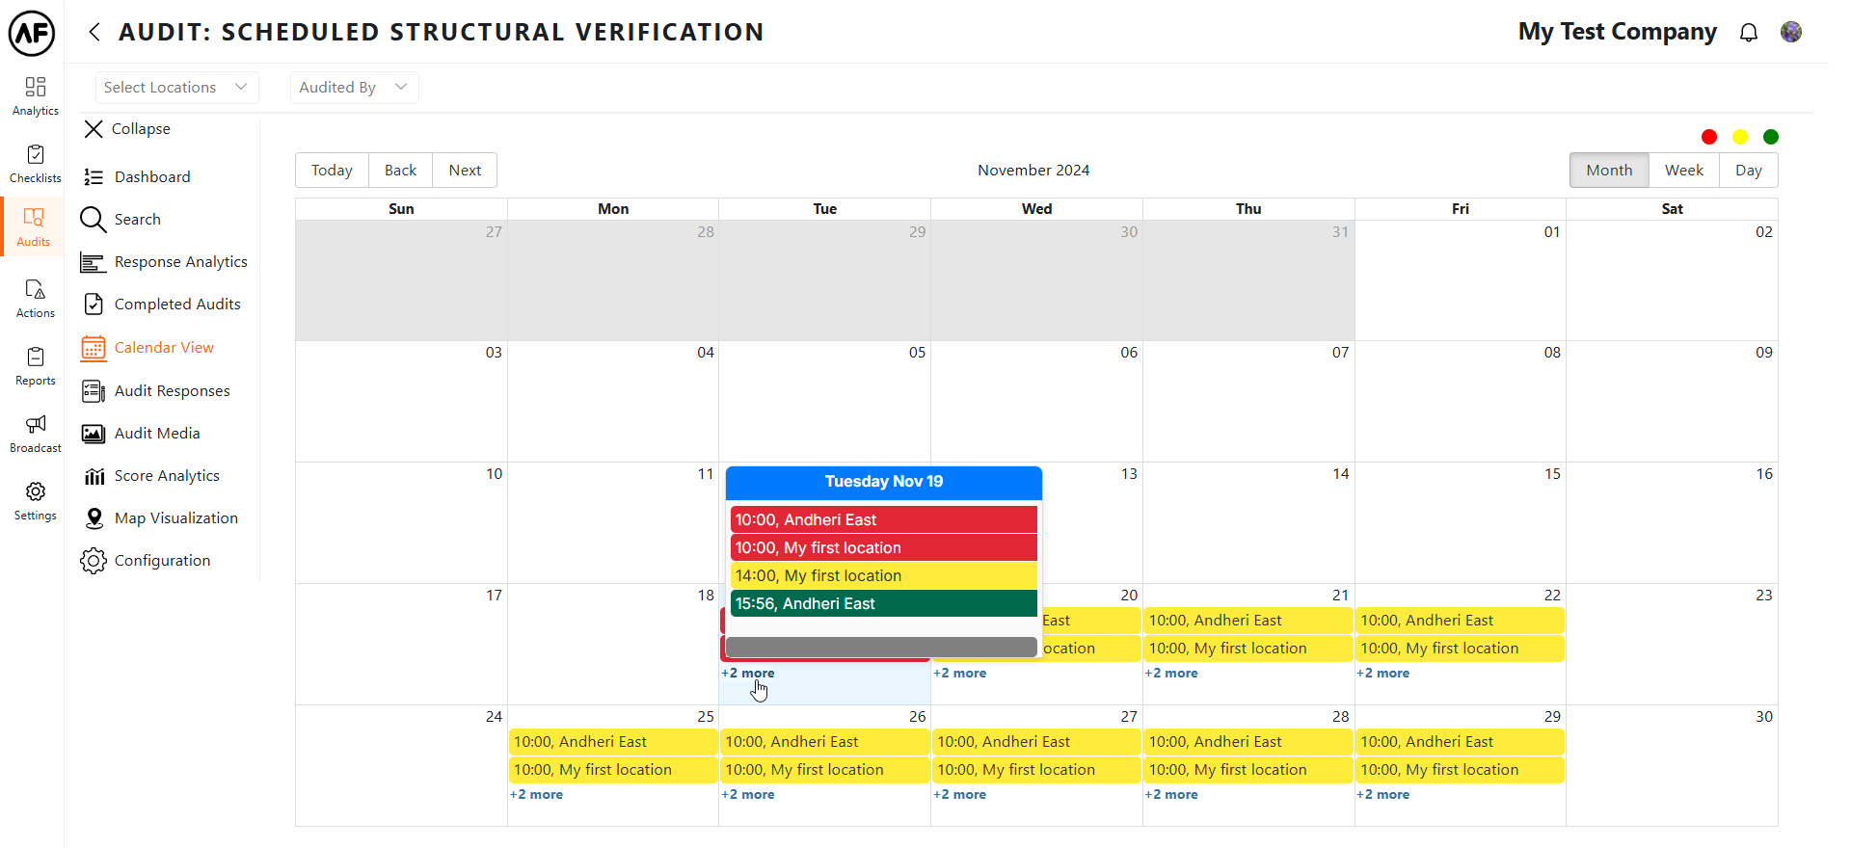The image size is (1851, 848).
Task: Collapse the audits side menu
Action: [126, 129]
